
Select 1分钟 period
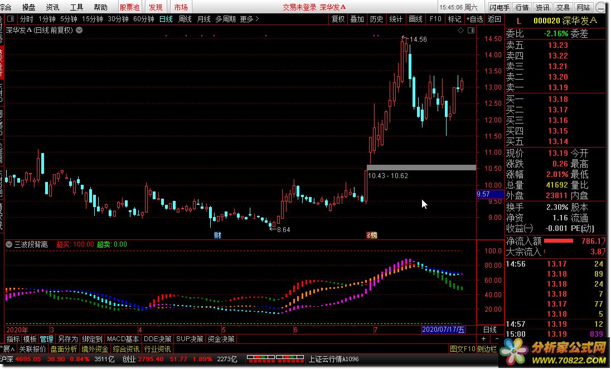47,19
